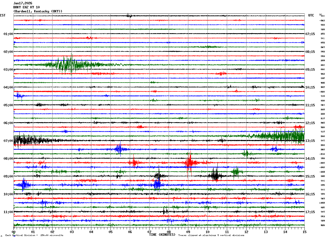Image resolution: width=326 pixels, height=239 pixels.
Task: Click the 01:00 CST time label
Action: click(x=8, y=34)
